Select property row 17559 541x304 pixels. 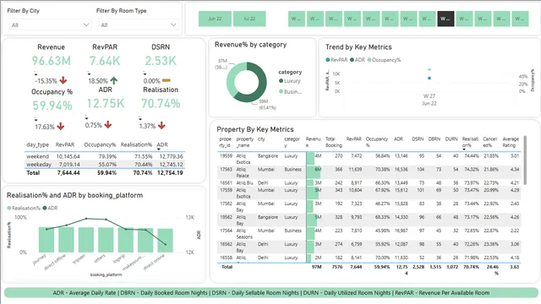pyautogui.click(x=369, y=193)
